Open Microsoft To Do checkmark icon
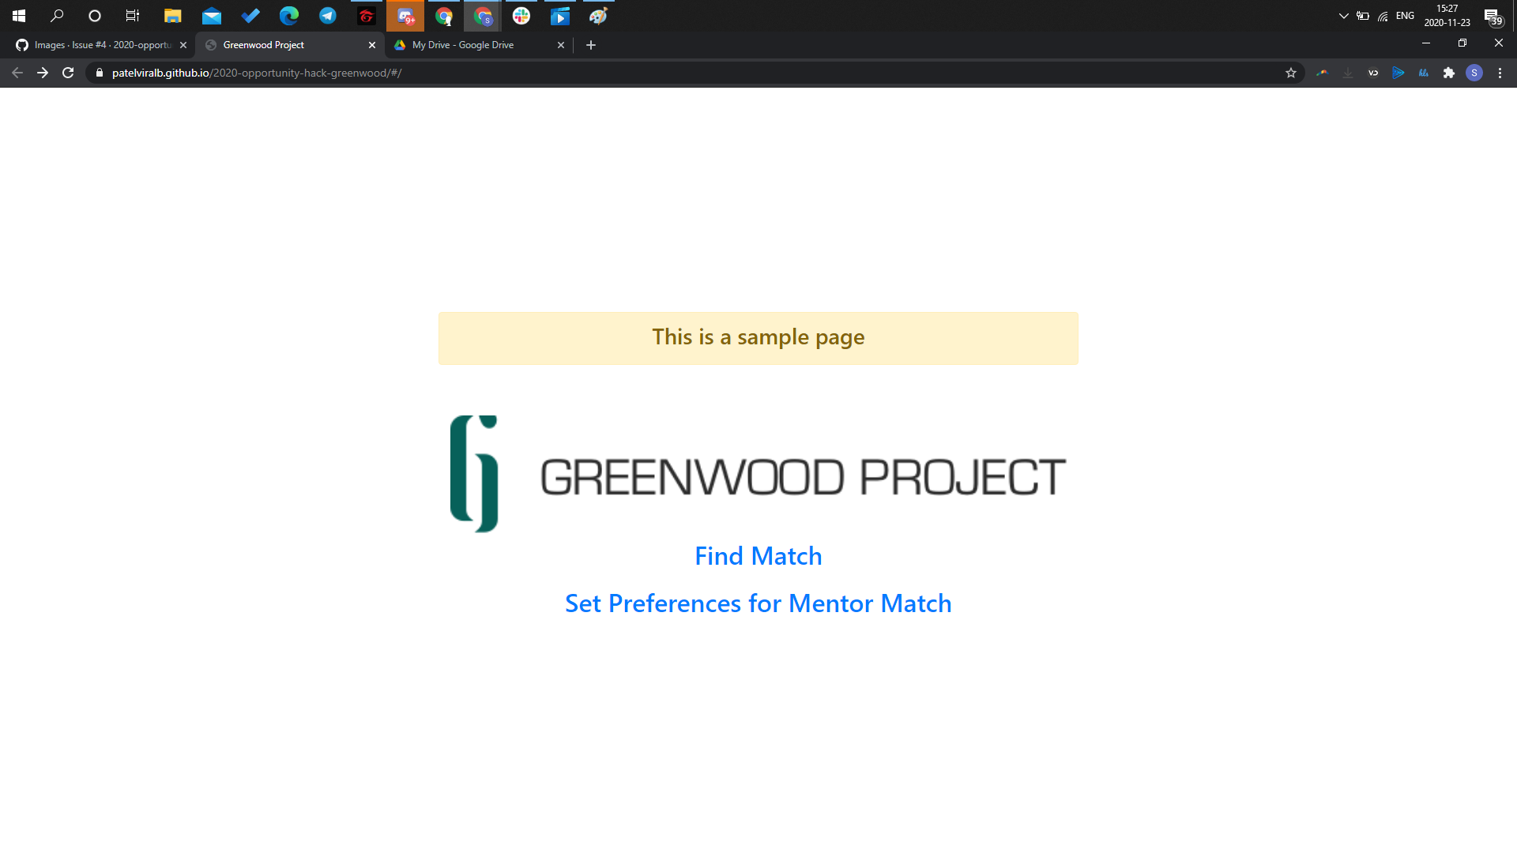This screenshot has width=1517, height=853. [x=251, y=16]
